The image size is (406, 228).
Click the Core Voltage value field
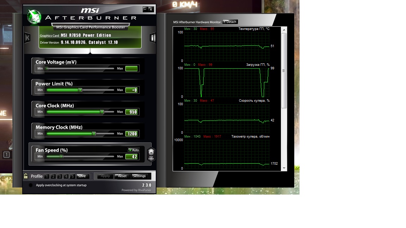click(x=131, y=69)
